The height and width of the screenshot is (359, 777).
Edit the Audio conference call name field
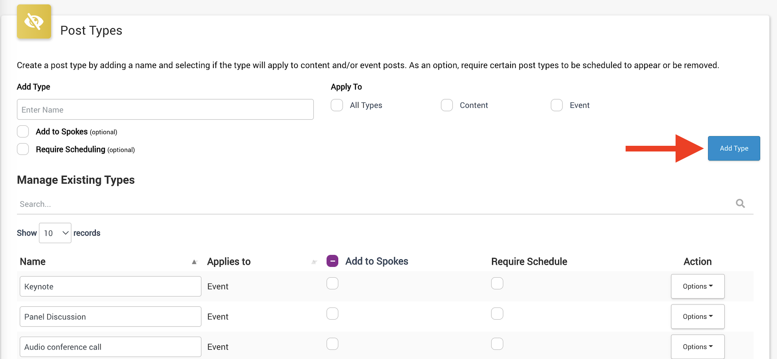coord(111,347)
